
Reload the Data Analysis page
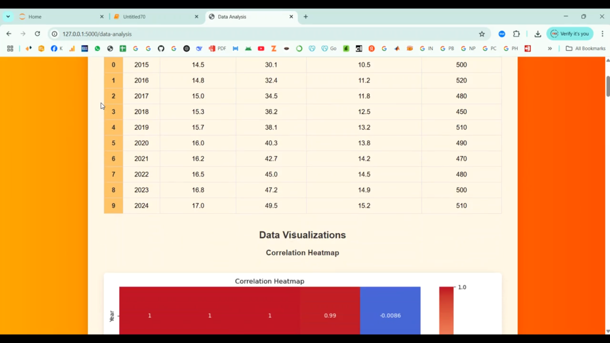pos(37,34)
